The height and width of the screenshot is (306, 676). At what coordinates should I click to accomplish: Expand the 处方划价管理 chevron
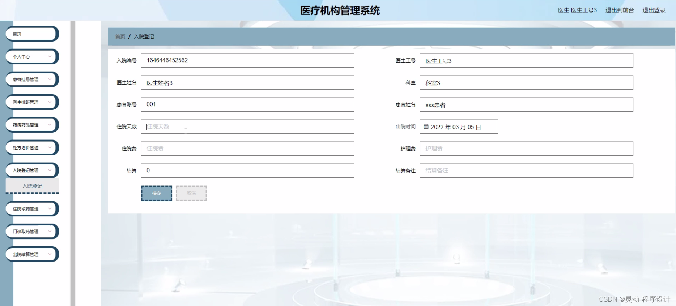pyautogui.click(x=50, y=147)
